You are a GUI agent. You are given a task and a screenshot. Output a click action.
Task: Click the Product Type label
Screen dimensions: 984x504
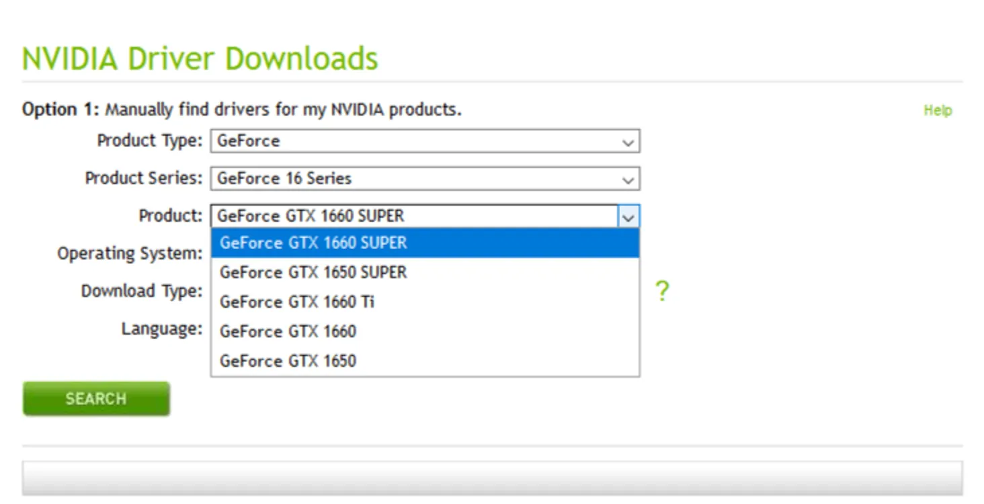(x=149, y=141)
